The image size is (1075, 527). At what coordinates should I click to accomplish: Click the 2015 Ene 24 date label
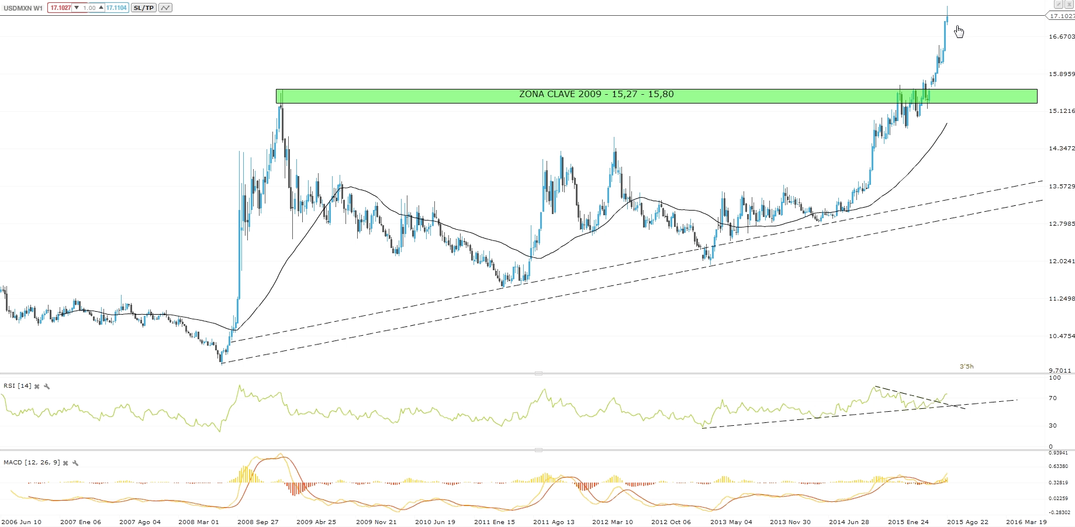point(908,522)
